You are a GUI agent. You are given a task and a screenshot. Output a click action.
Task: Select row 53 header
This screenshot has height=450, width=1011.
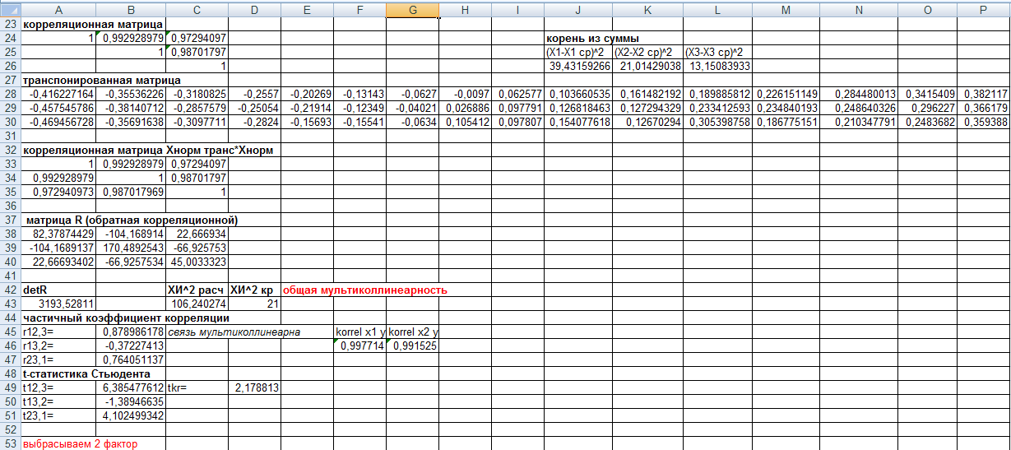point(11,444)
